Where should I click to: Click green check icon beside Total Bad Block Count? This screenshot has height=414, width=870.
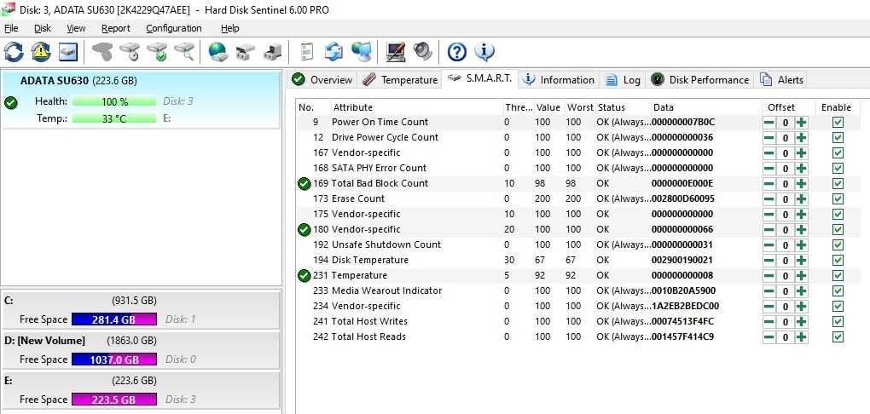click(304, 183)
